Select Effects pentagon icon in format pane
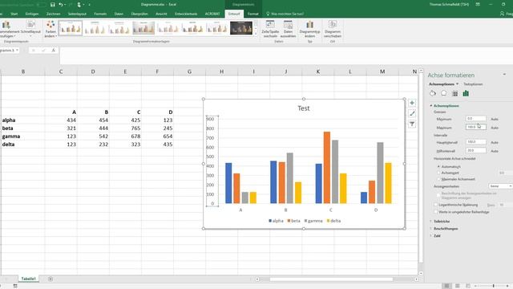 coord(443,93)
